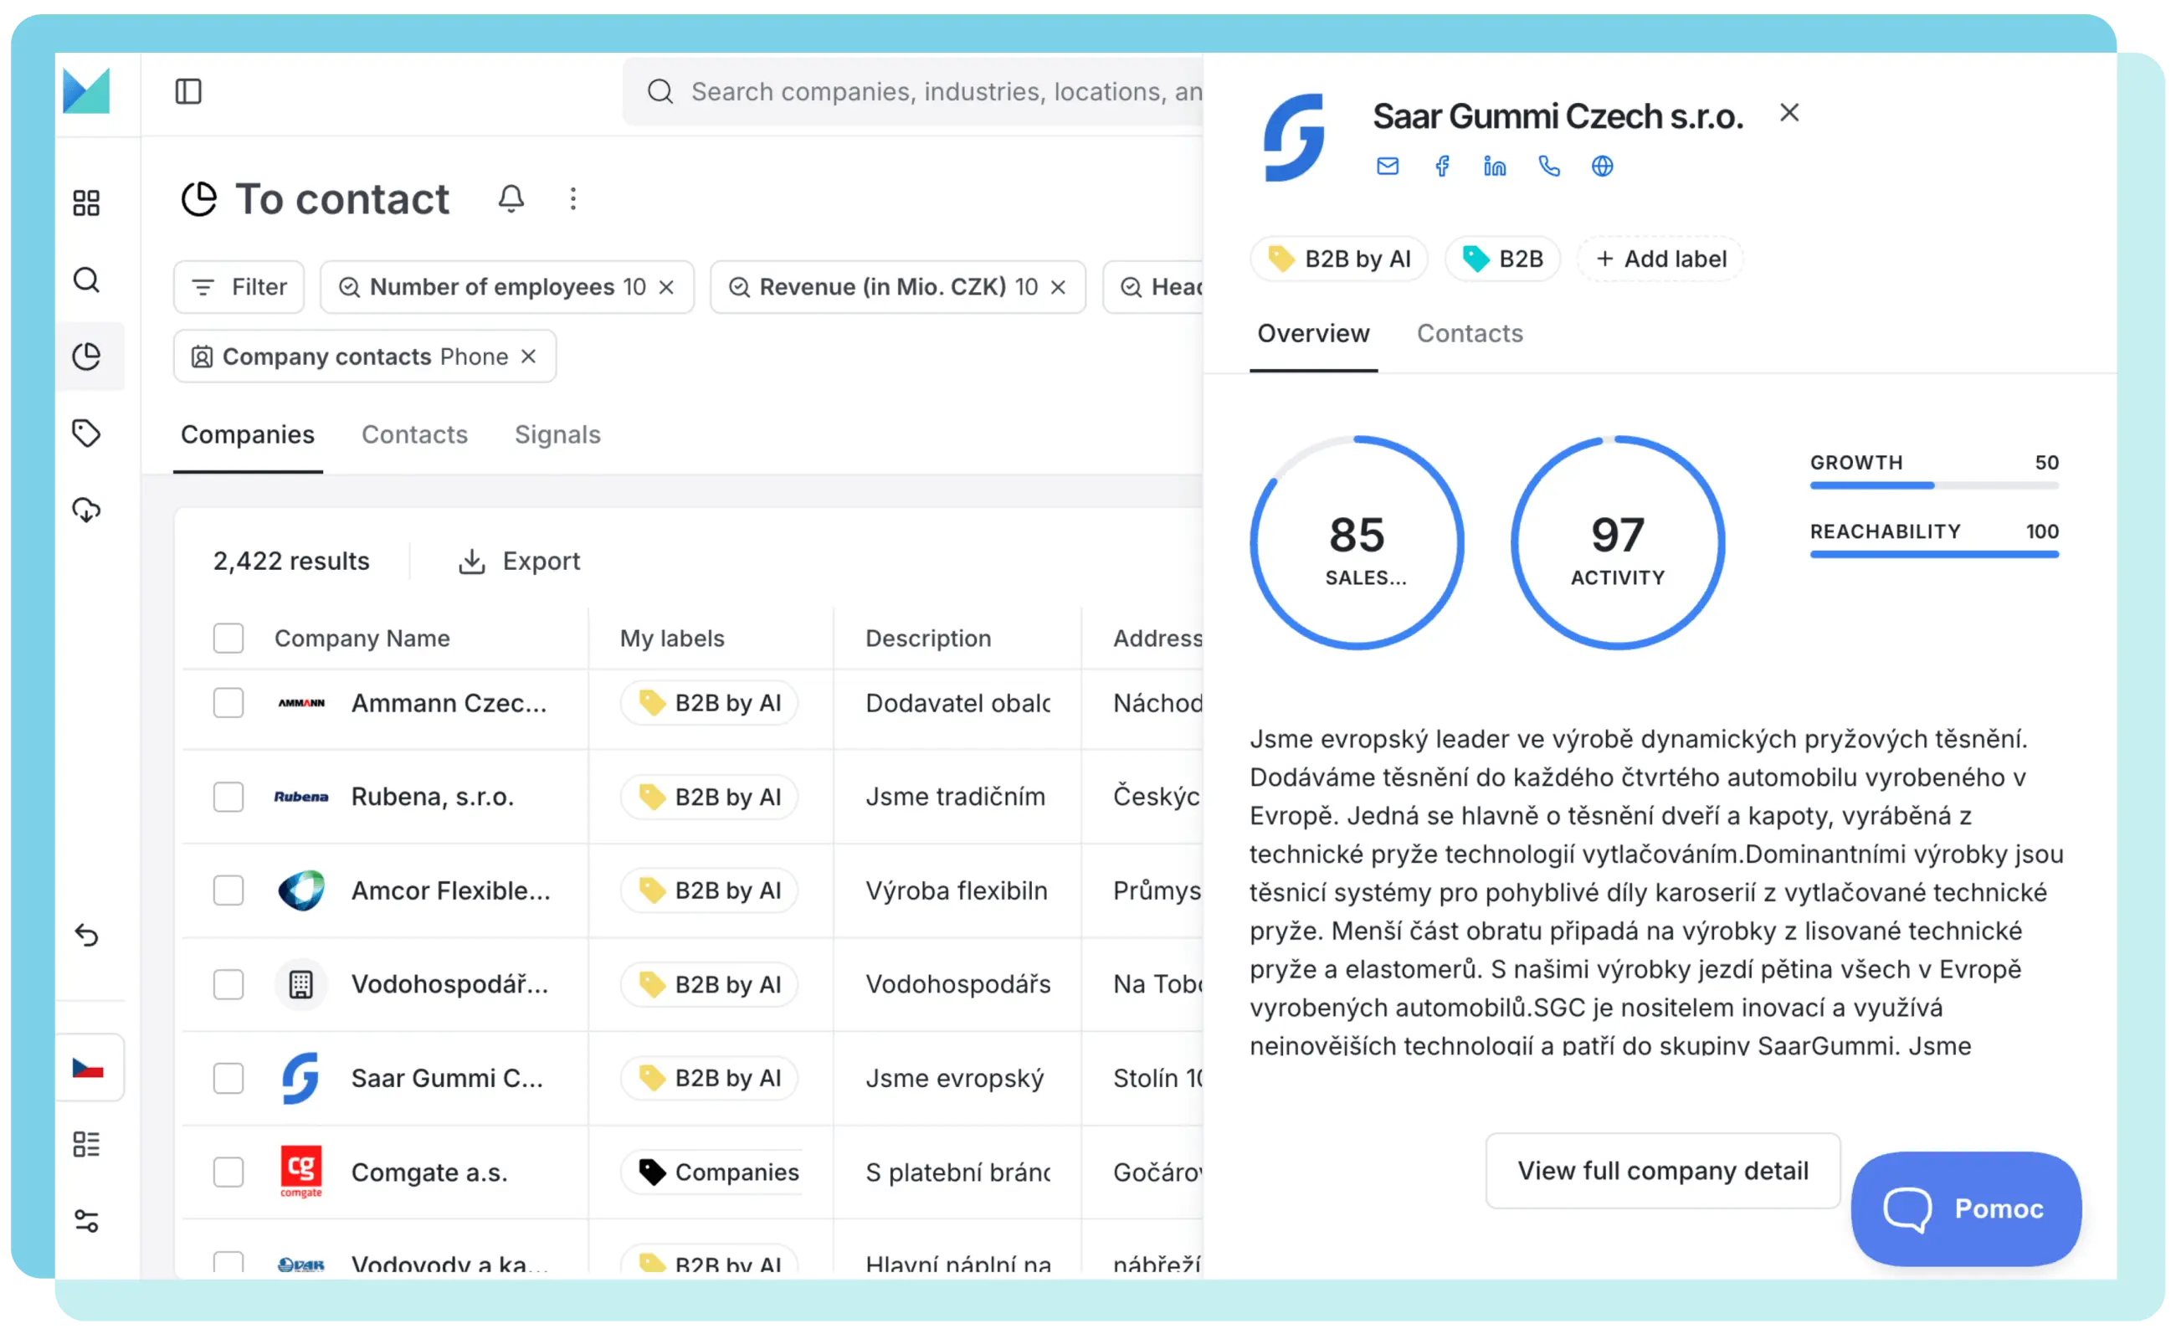This screenshot has width=2176, height=1329.
Task: Open the Filter options button
Action: point(239,287)
